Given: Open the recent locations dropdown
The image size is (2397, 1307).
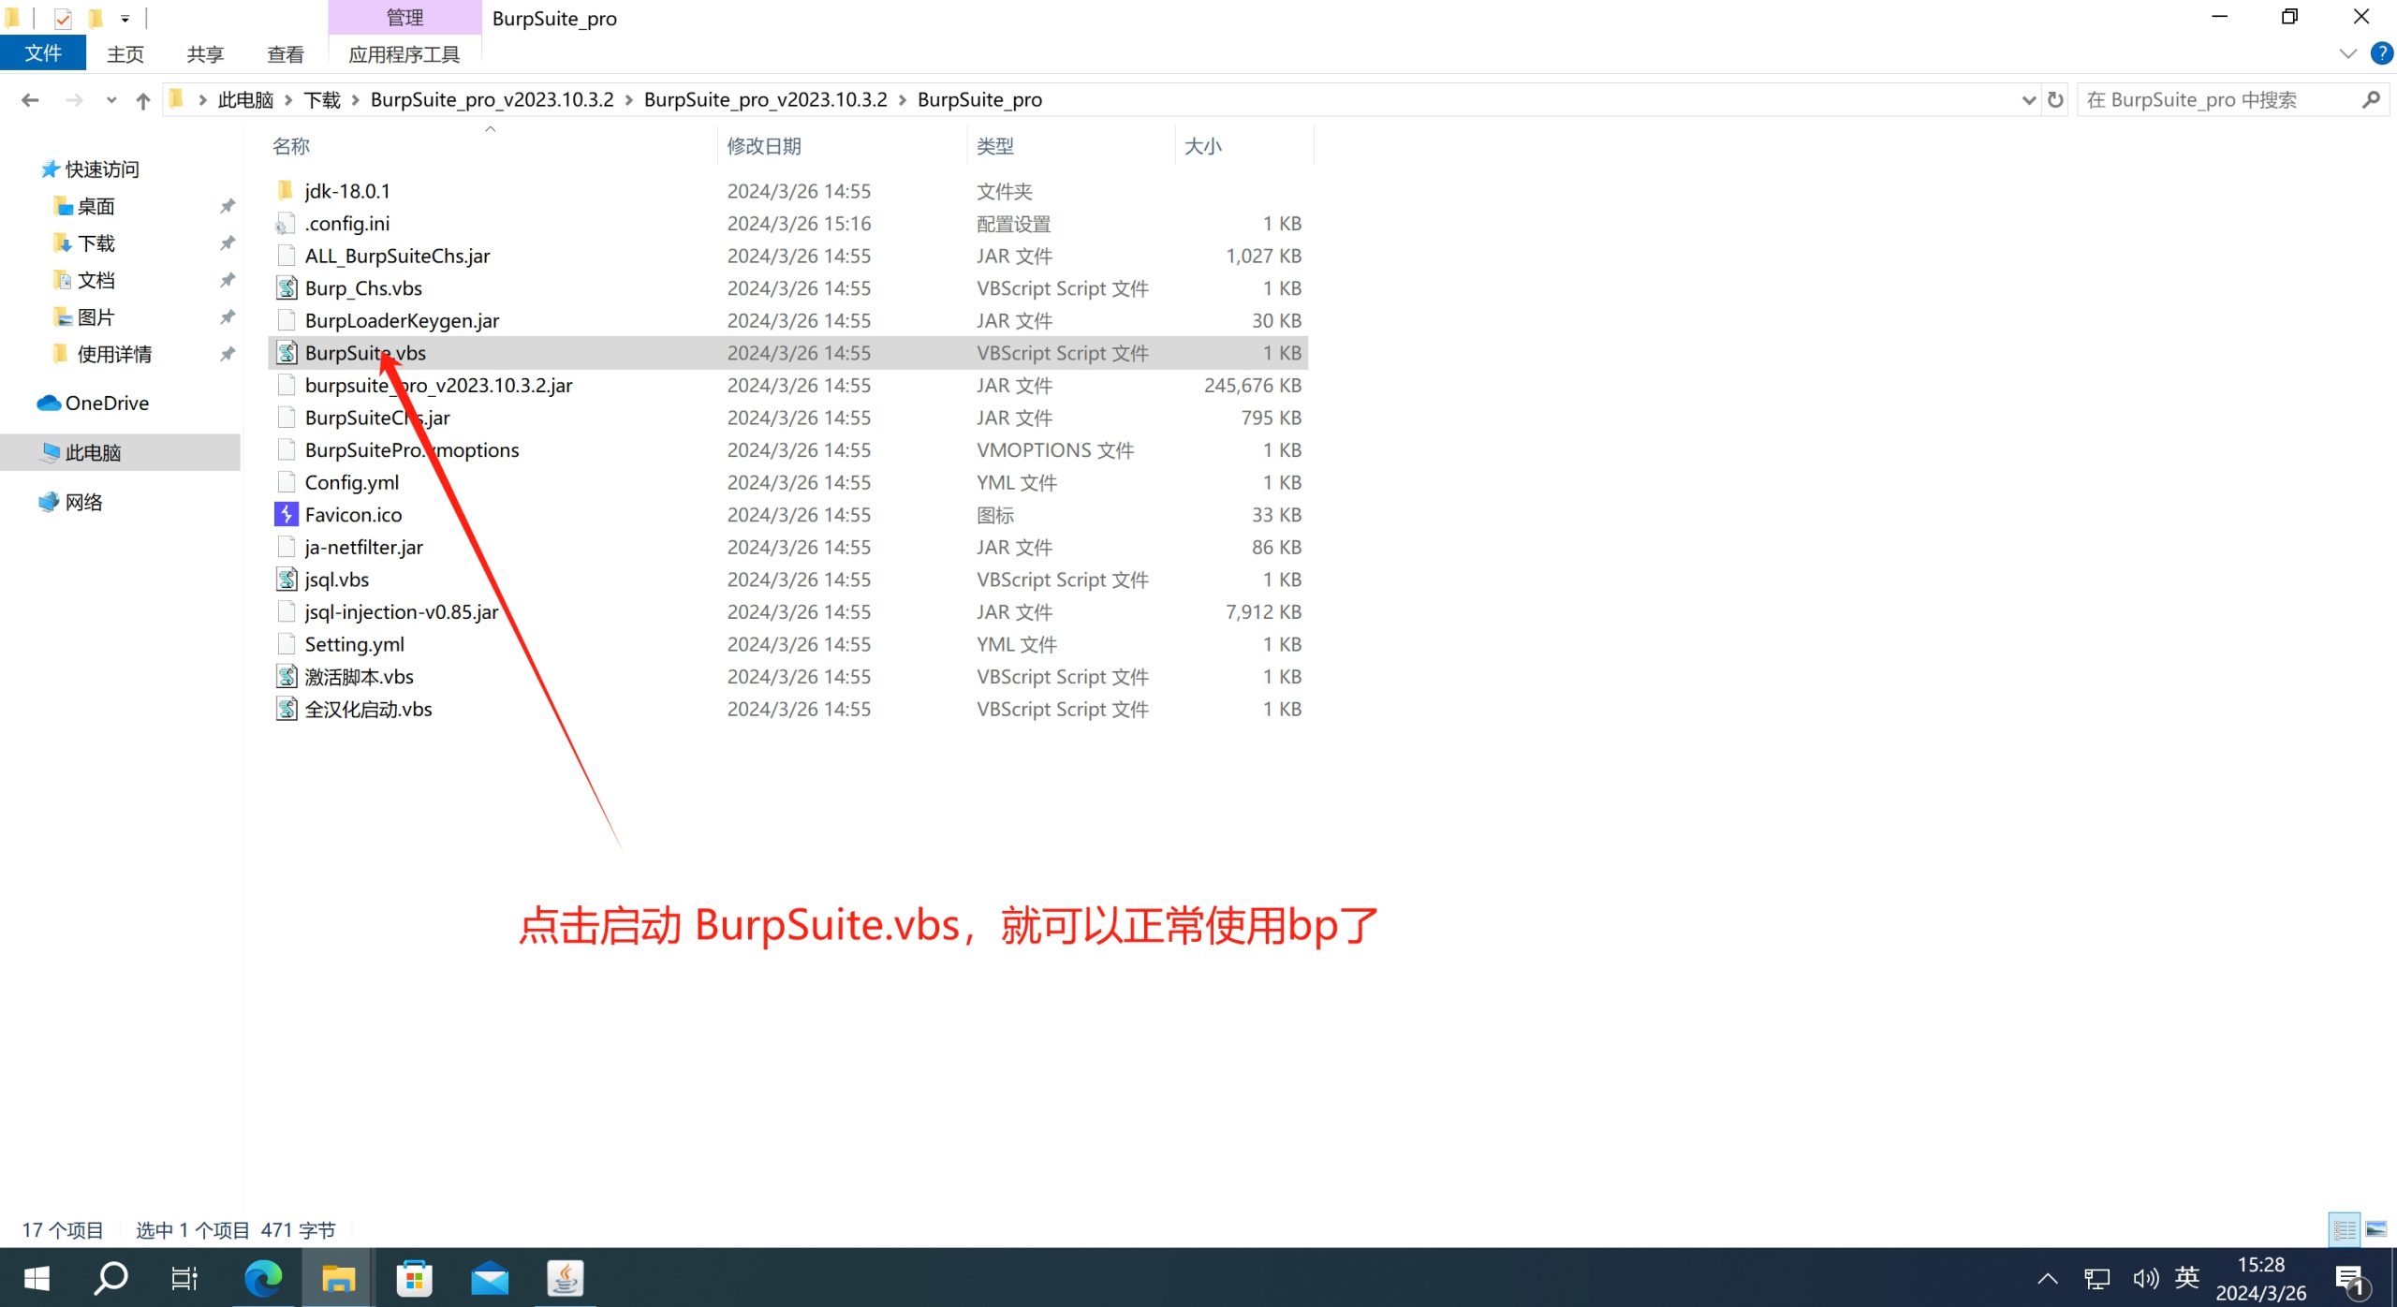Looking at the screenshot, I should [x=111, y=100].
